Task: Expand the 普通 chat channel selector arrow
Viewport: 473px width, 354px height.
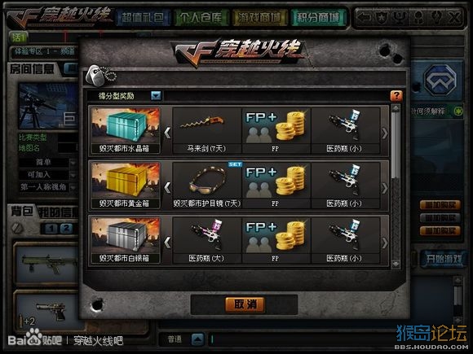Action: click(x=198, y=339)
